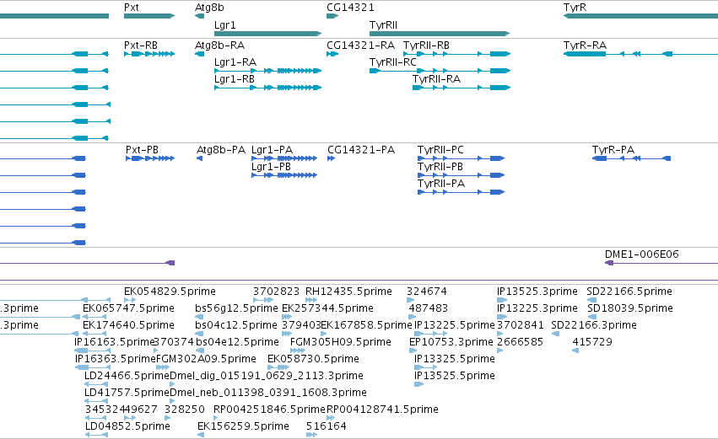Select protein label CG14321-PA
Image resolution: width=718 pixels, height=439 pixels.
tap(361, 150)
